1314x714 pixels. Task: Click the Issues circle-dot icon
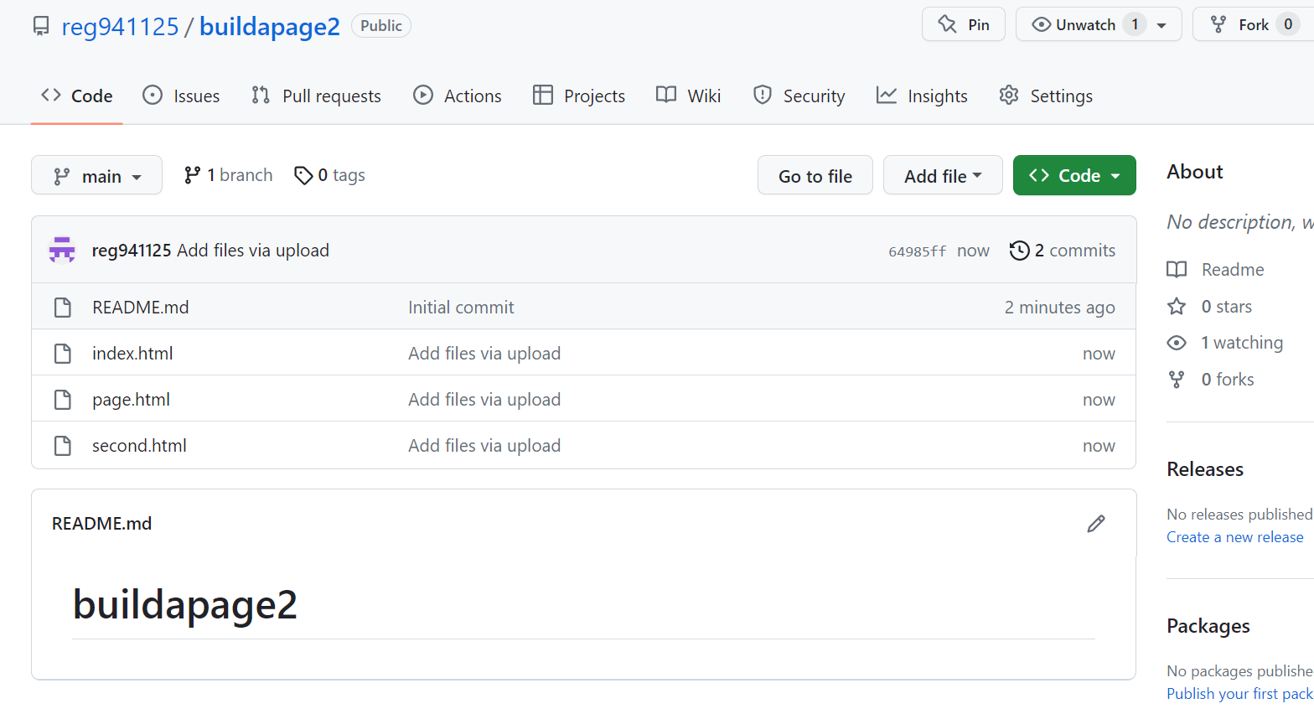[x=153, y=95]
